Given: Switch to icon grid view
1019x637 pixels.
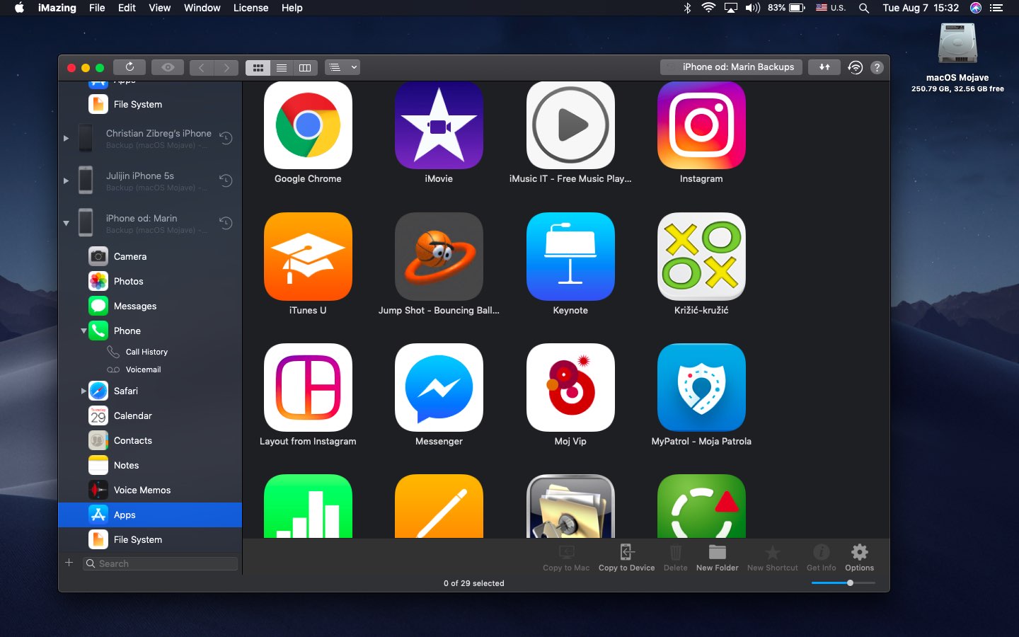Looking at the screenshot, I should click(x=258, y=68).
